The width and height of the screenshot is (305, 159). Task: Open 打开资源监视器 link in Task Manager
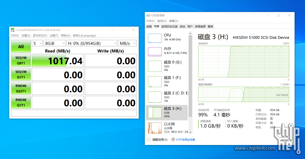click(x=186, y=140)
